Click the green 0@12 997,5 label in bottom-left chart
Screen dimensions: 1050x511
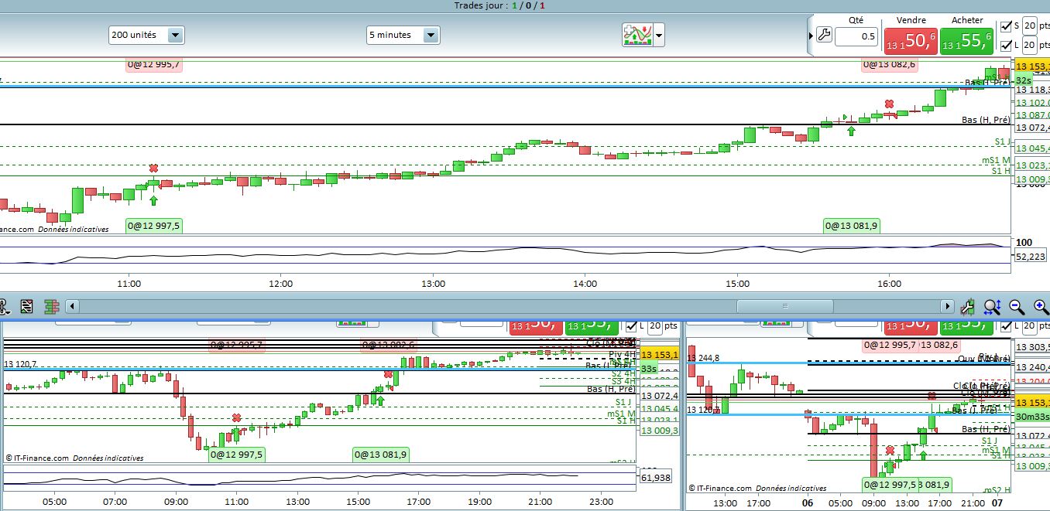tap(237, 455)
